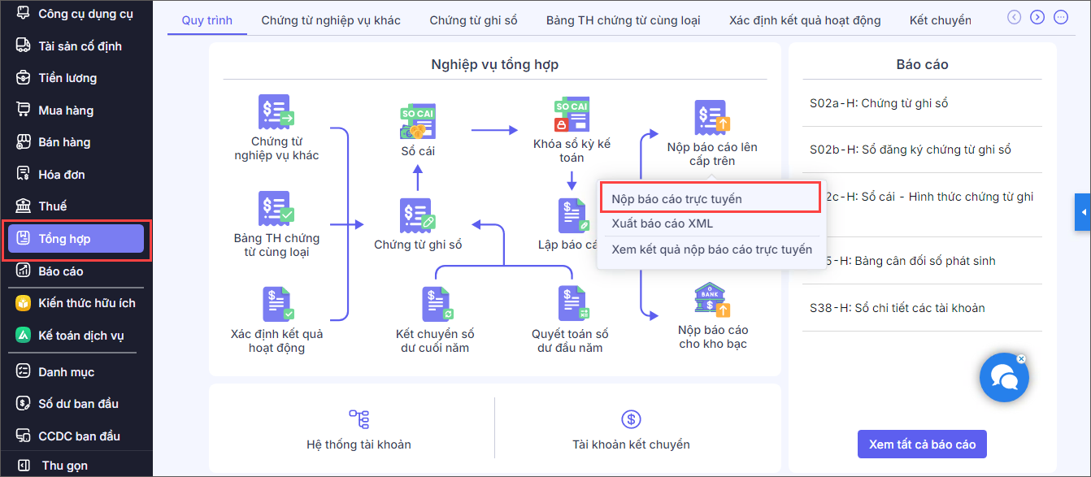Choose Xuất báo cáo XML from the menu

tap(662, 223)
